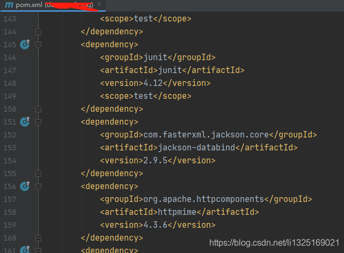This screenshot has height=253, width=344.
Task: Click the fold end marker on line 155
Action: point(39,174)
